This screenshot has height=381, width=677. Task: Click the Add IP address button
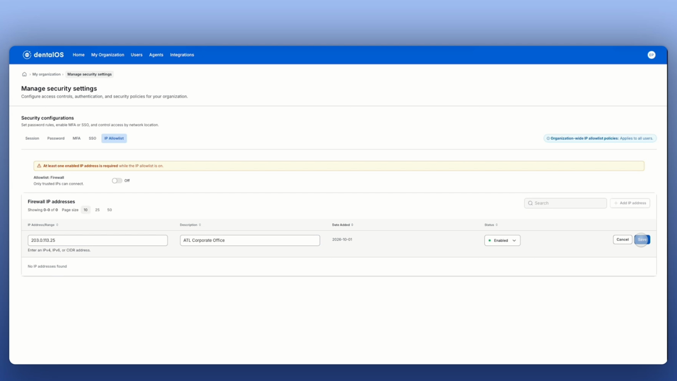630,203
